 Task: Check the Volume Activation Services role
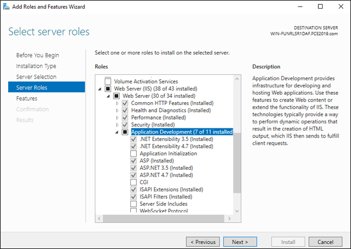pyautogui.click(x=108, y=81)
